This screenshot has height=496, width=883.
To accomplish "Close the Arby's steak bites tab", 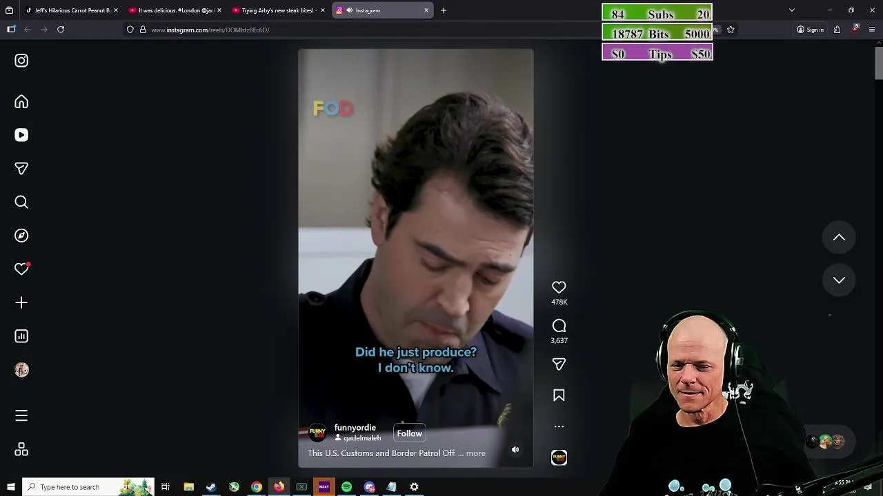I will pyautogui.click(x=322, y=10).
